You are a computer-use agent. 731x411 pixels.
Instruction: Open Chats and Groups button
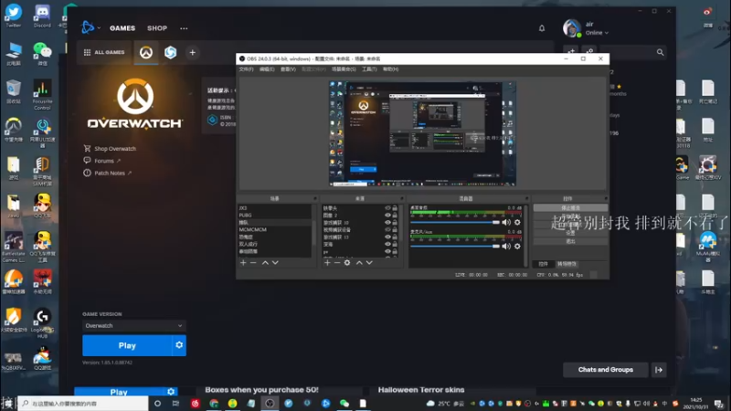(x=606, y=370)
